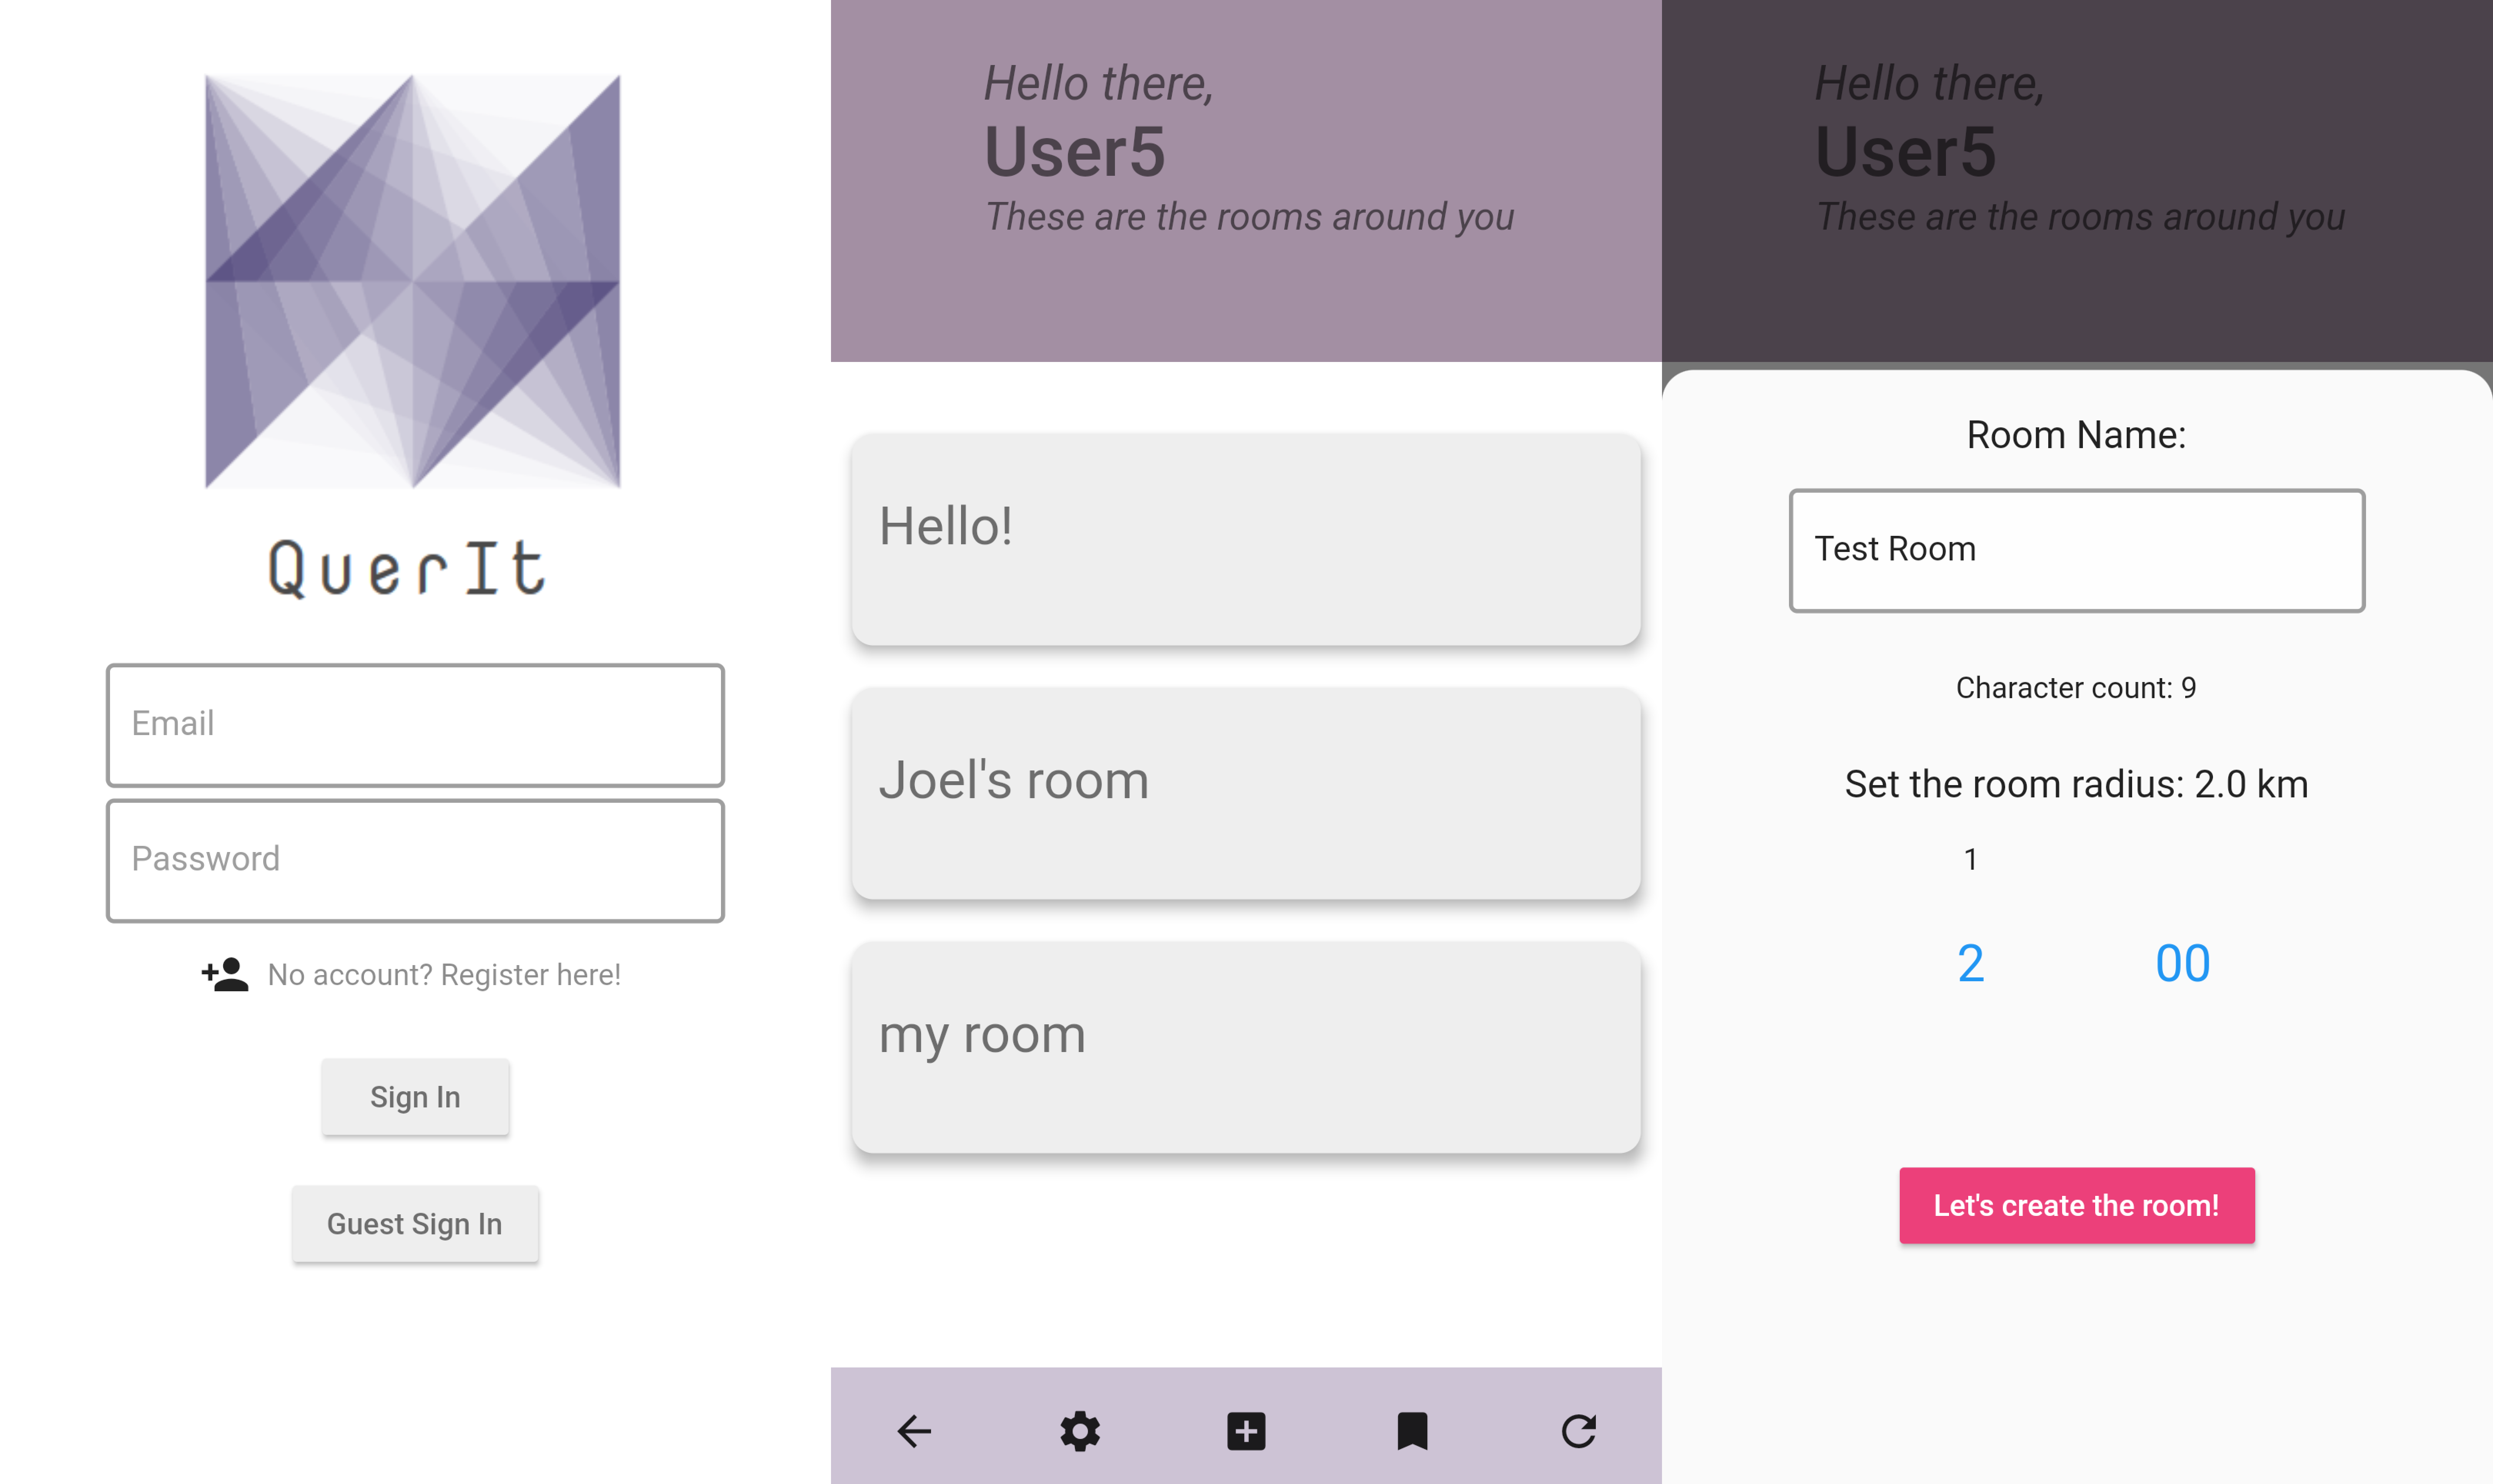Tap the add room plus icon
Viewport: 2493px width, 1484px height.
[1246, 1431]
